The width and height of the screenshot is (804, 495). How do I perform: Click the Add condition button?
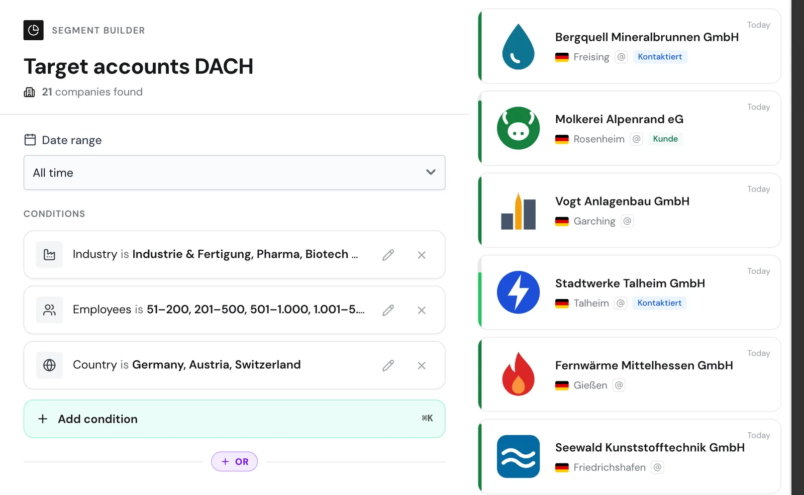[234, 419]
